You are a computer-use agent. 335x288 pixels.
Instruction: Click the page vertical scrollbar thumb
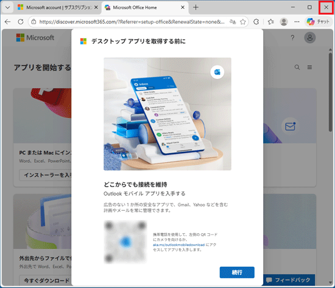click(x=331, y=92)
